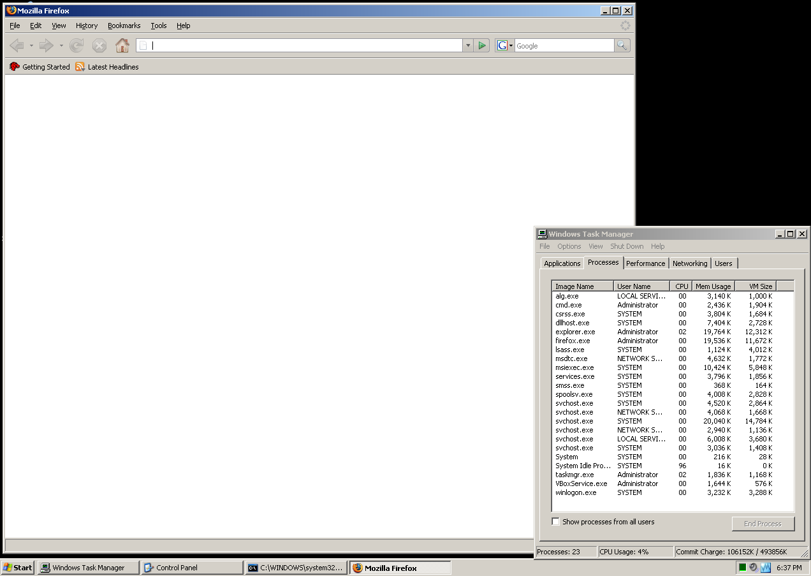The width and height of the screenshot is (811, 576).
Task: Click the Windows Start button
Action: click(18, 568)
